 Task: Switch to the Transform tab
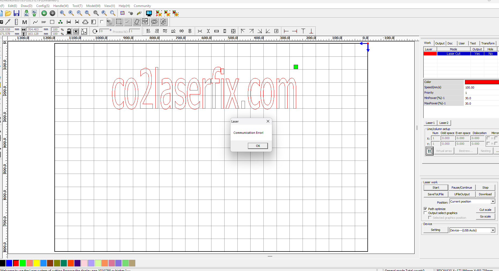pos(488,43)
